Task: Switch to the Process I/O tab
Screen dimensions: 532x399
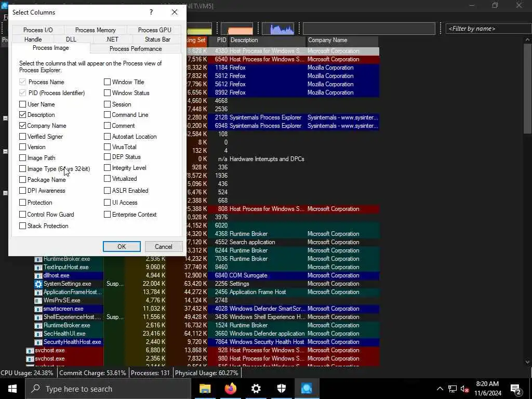Action: (38, 30)
